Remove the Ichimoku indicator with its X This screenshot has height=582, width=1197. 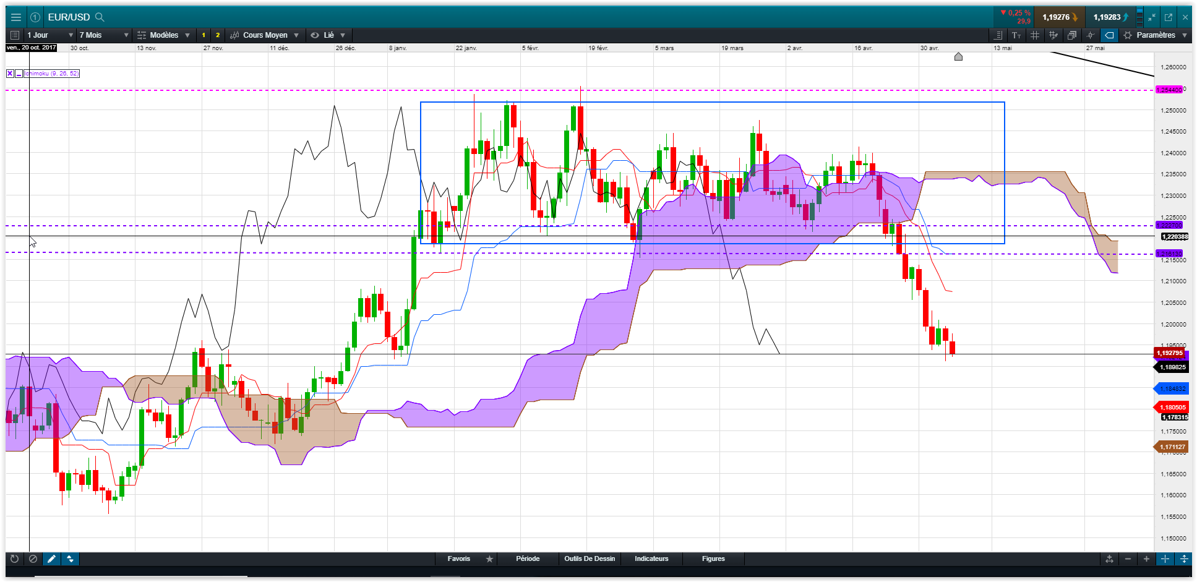pos(10,74)
